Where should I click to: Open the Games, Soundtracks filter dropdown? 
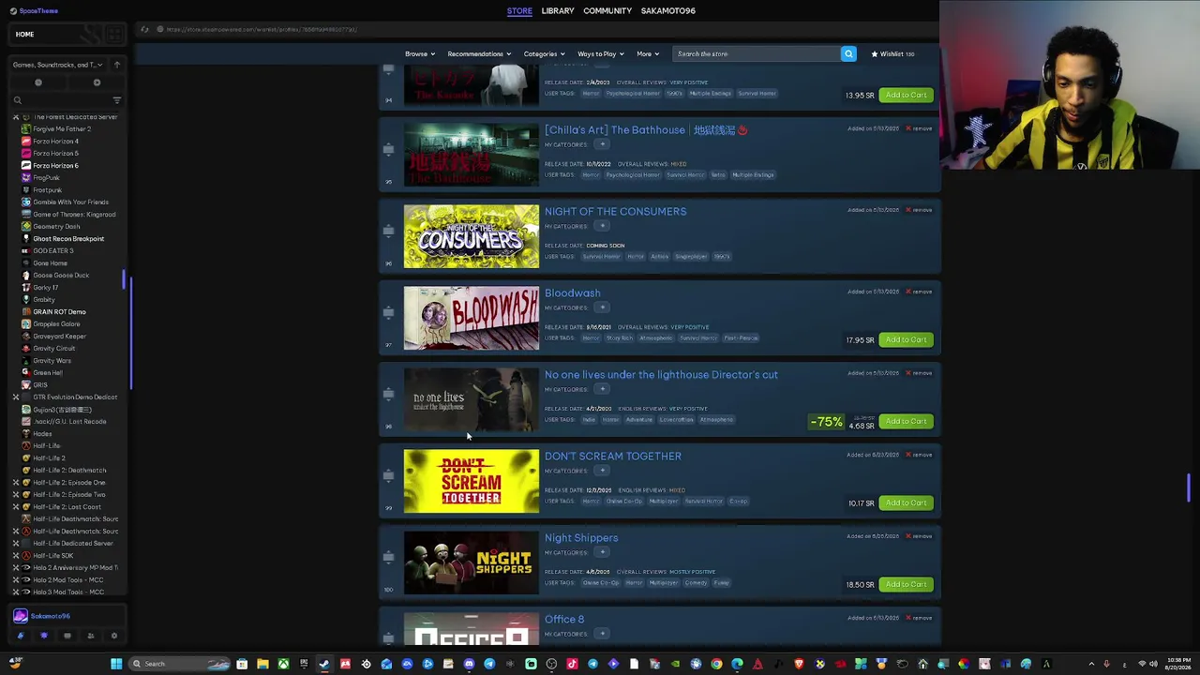point(57,65)
